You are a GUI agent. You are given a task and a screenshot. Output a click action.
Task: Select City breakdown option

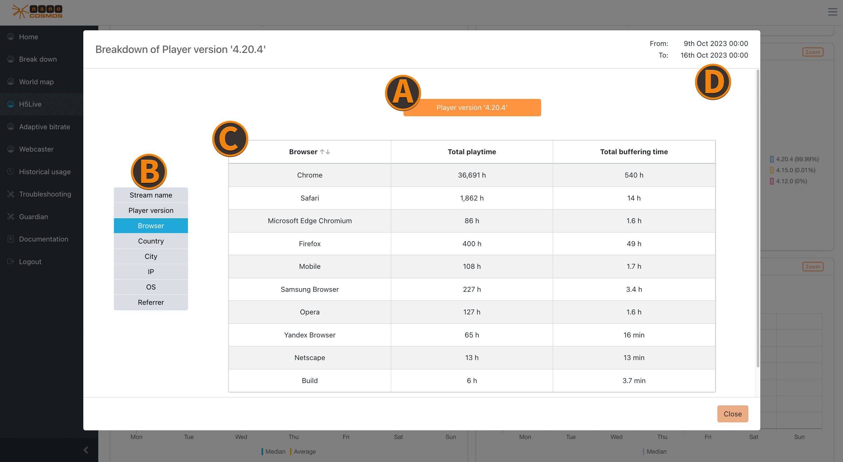pyautogui.click(x=151, y=256)
